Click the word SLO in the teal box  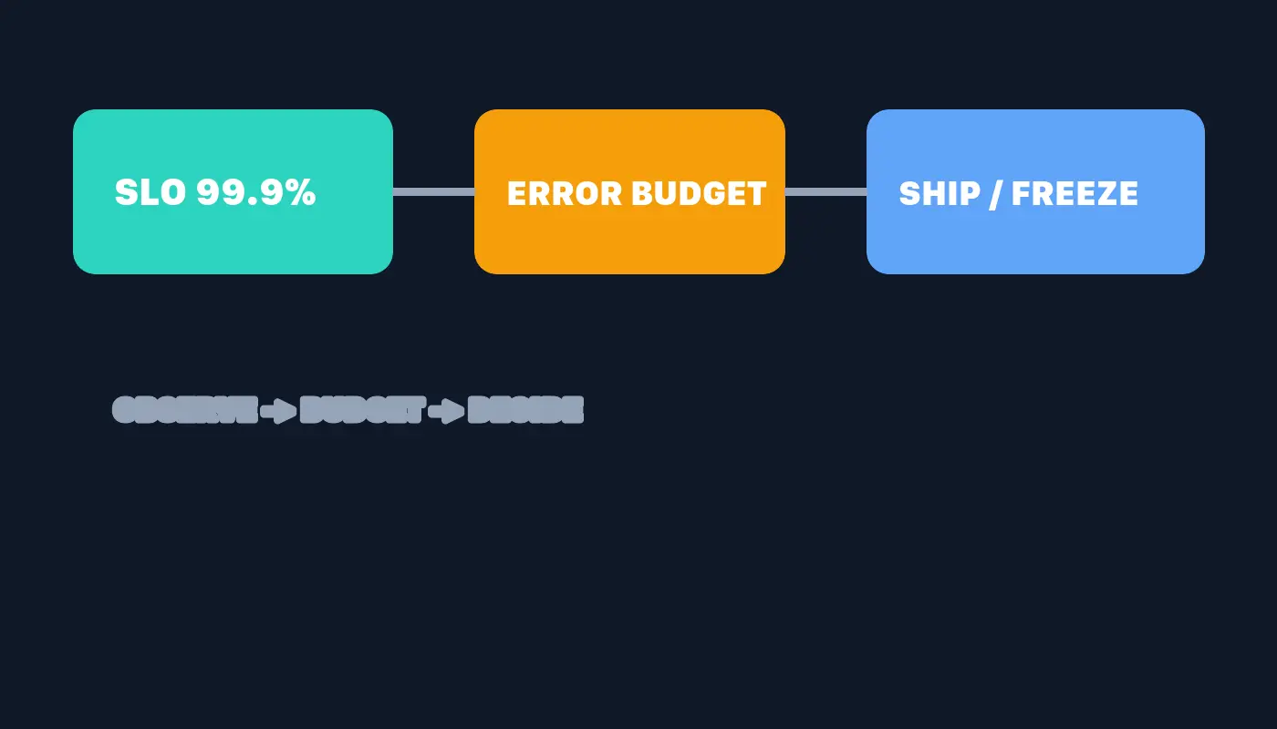(151, 192)
